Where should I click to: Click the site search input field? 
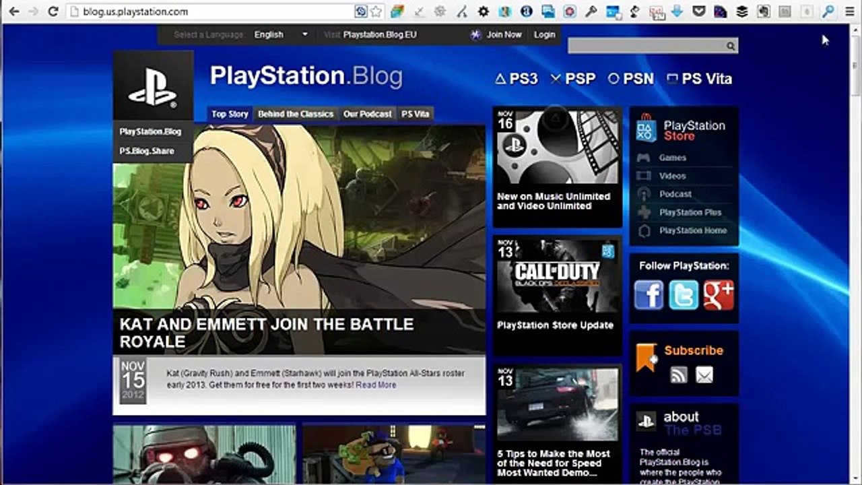646,46
